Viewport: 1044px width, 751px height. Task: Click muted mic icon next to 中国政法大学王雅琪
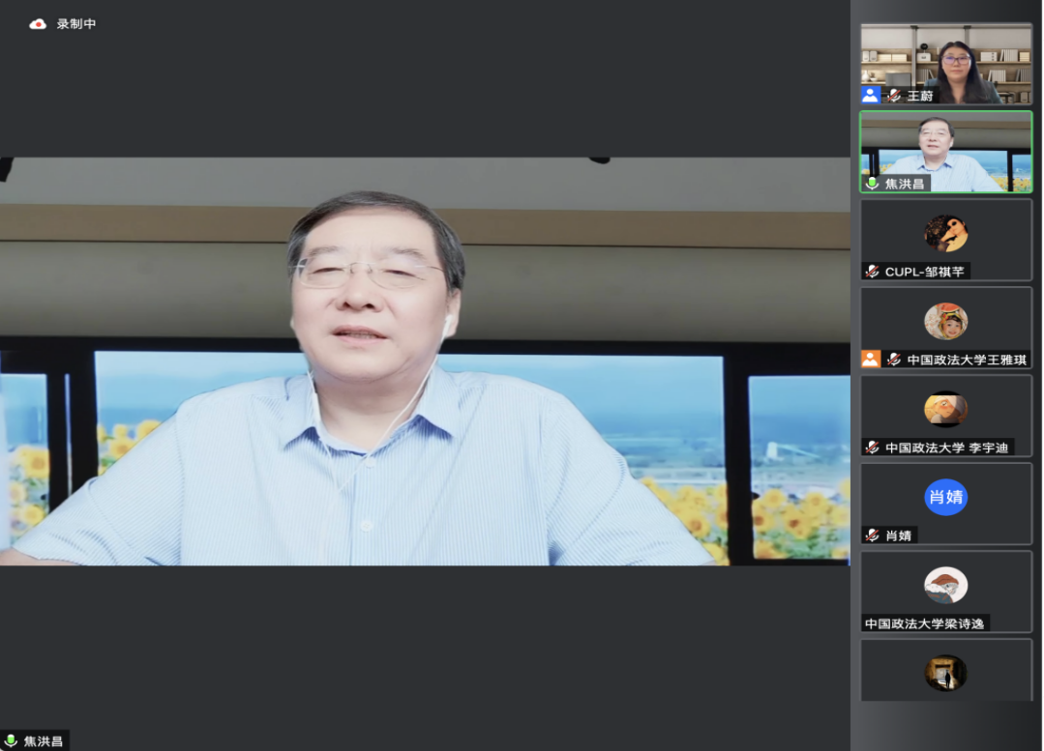(894, 360)
